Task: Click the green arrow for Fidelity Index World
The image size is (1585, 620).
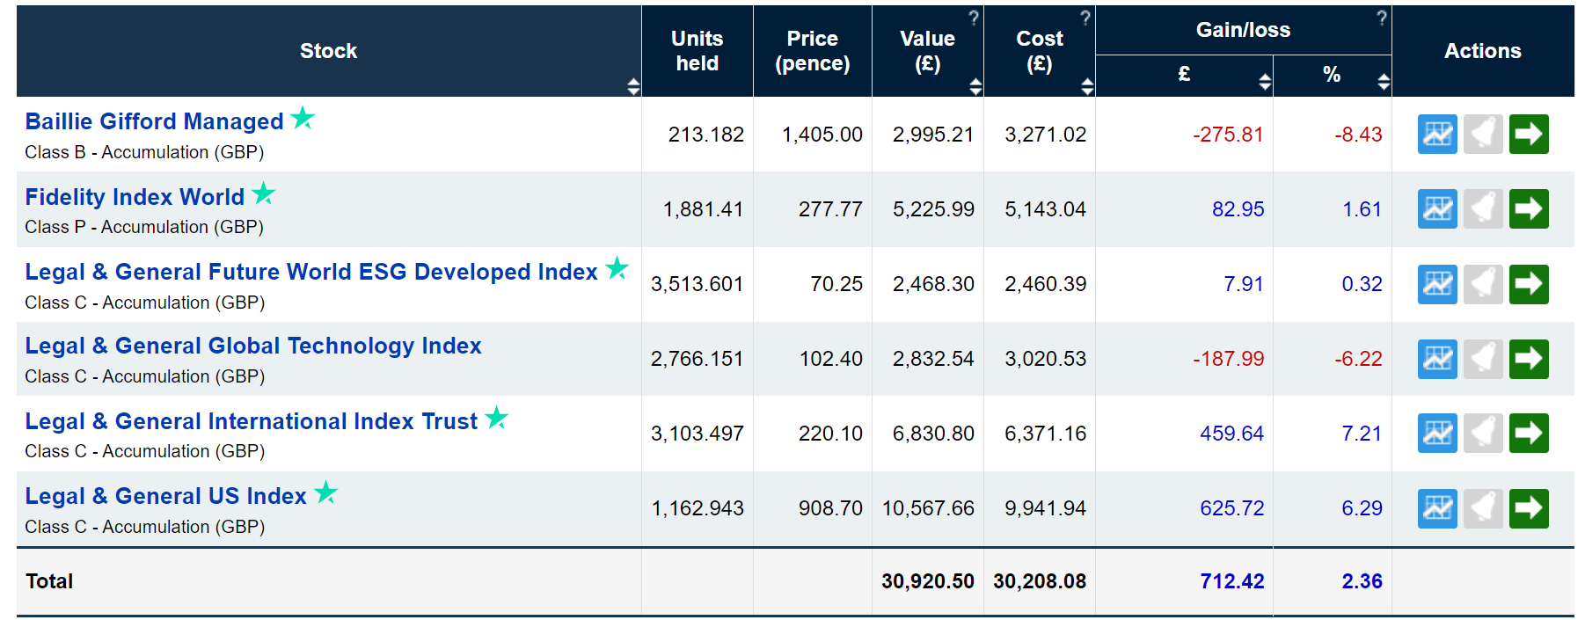Action: click(1529, 209)
